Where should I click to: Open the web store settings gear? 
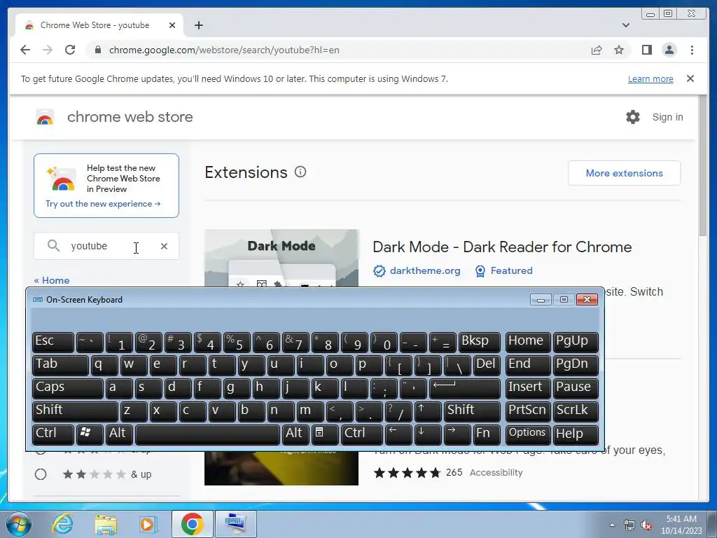[x=633, y=117]
